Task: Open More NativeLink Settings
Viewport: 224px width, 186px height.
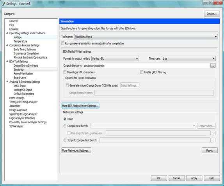Action: click(76, 151)
